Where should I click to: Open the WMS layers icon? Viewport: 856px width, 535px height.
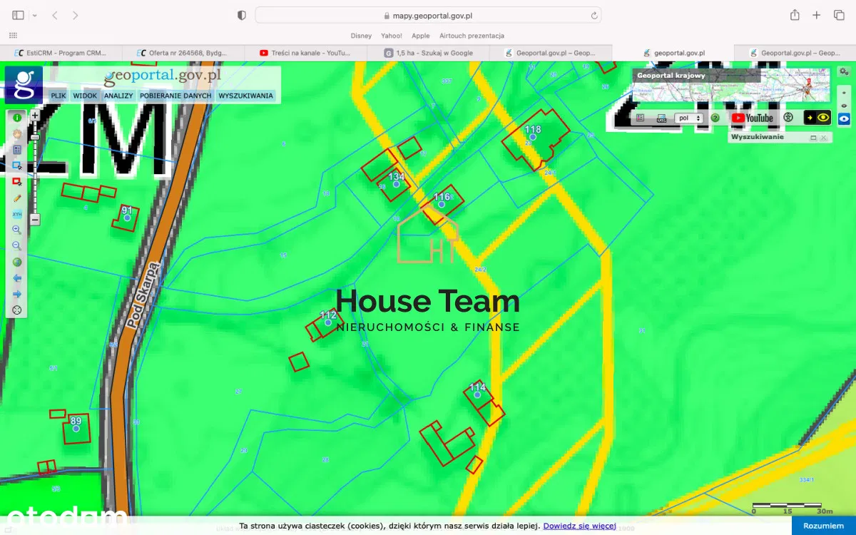point(661,118)
